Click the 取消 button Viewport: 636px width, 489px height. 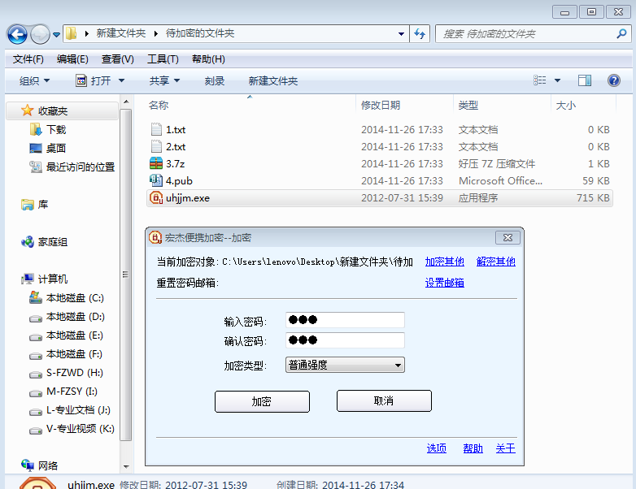coord(384,401)
